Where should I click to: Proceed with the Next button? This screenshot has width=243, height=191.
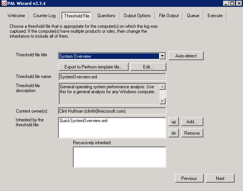pos(220,178)
